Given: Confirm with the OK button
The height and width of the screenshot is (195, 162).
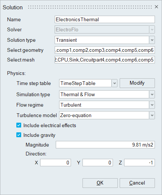Looking at the screenshot, I should pos(100,183).
